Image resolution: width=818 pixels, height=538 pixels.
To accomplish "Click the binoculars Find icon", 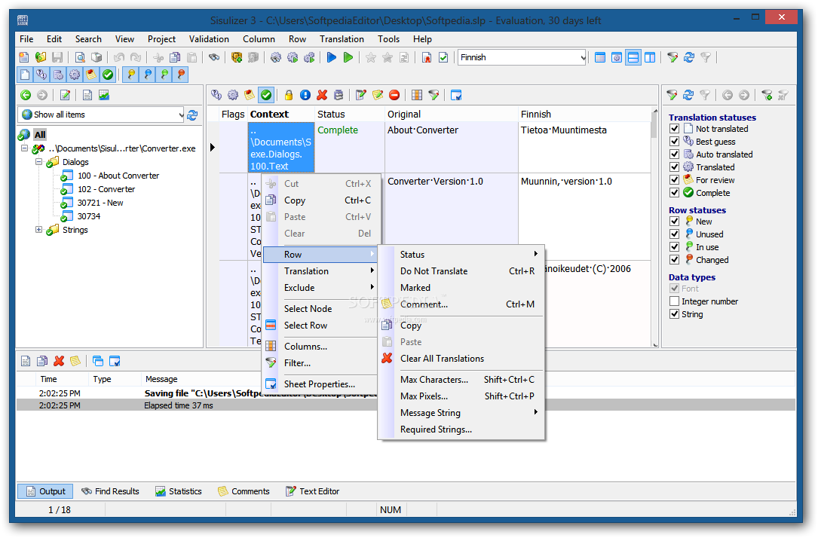I will [214, 57].
